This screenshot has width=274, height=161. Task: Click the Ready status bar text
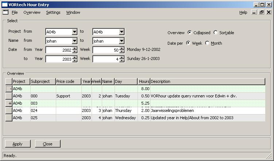10,156
